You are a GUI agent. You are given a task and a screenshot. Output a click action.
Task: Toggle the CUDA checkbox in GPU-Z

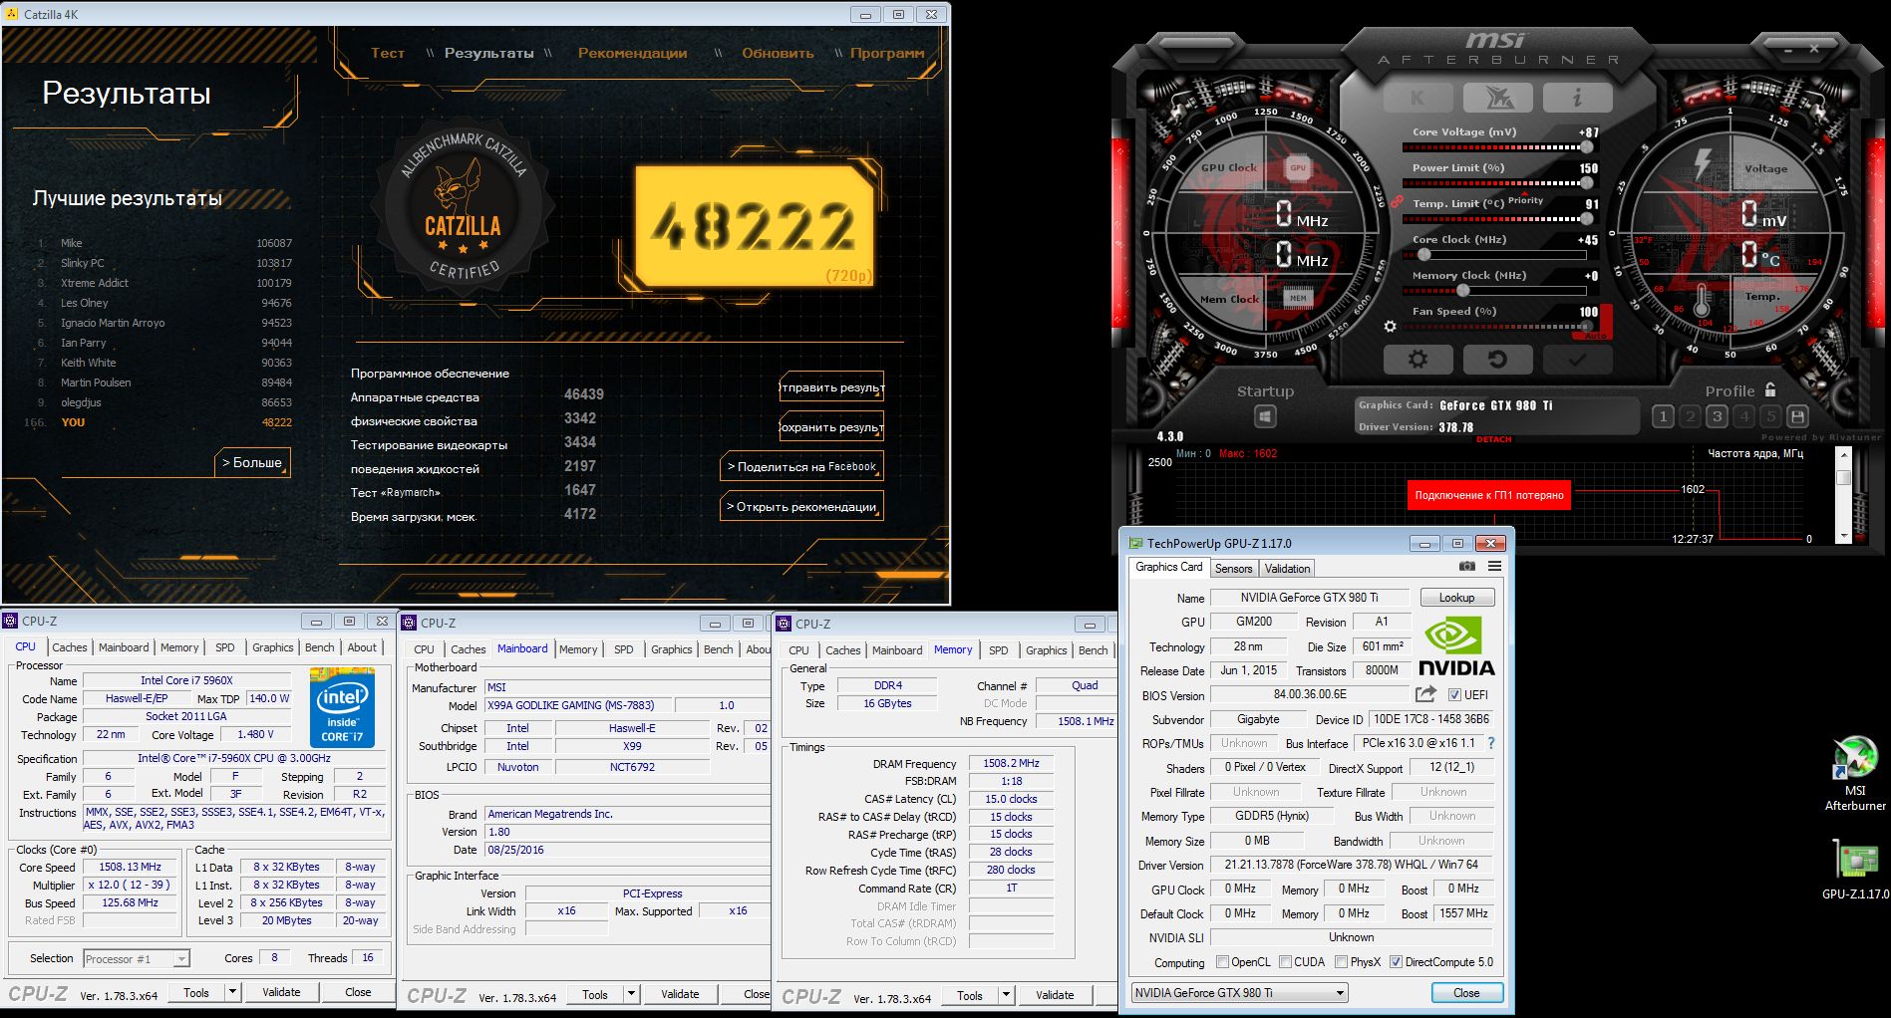tap(1285, 962)
